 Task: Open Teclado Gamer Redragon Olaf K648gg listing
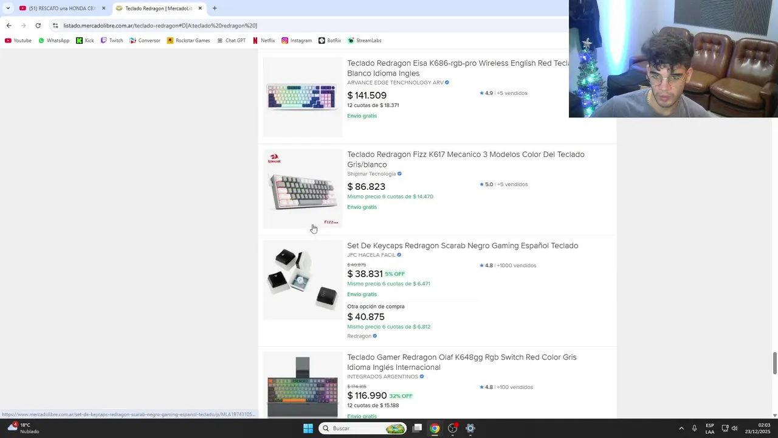coord(461,362)
